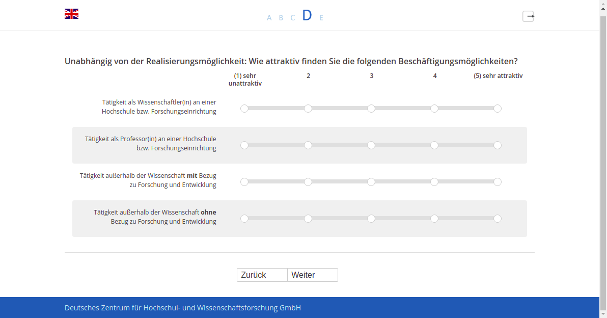Go to section A in progress indicator

click(x=269, y=17)
